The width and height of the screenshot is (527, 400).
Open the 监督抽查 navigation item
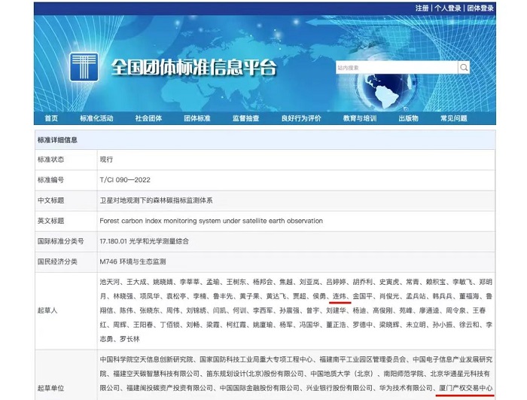click(x=246, y=118)
